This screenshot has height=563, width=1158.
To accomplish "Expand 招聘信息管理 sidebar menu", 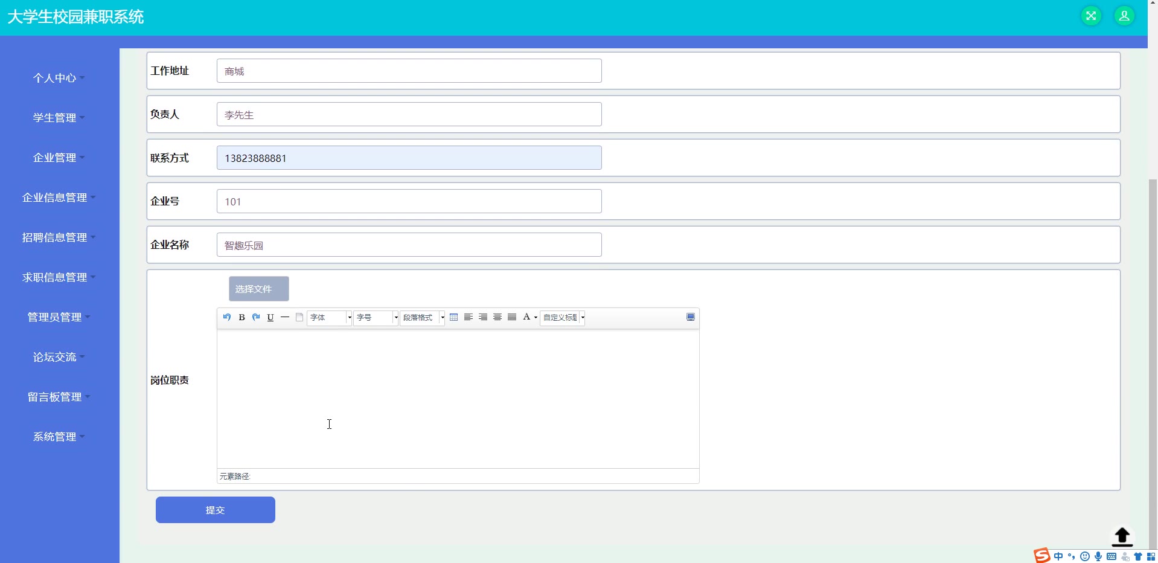I will pos(59,237).
